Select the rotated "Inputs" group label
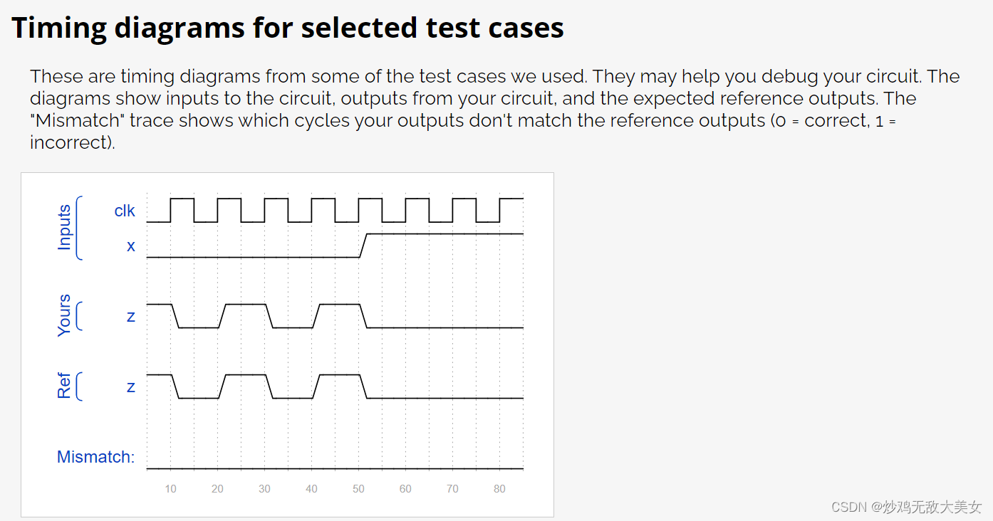The height and width of the screenshot is (521, 993). (x=65, y=228)
